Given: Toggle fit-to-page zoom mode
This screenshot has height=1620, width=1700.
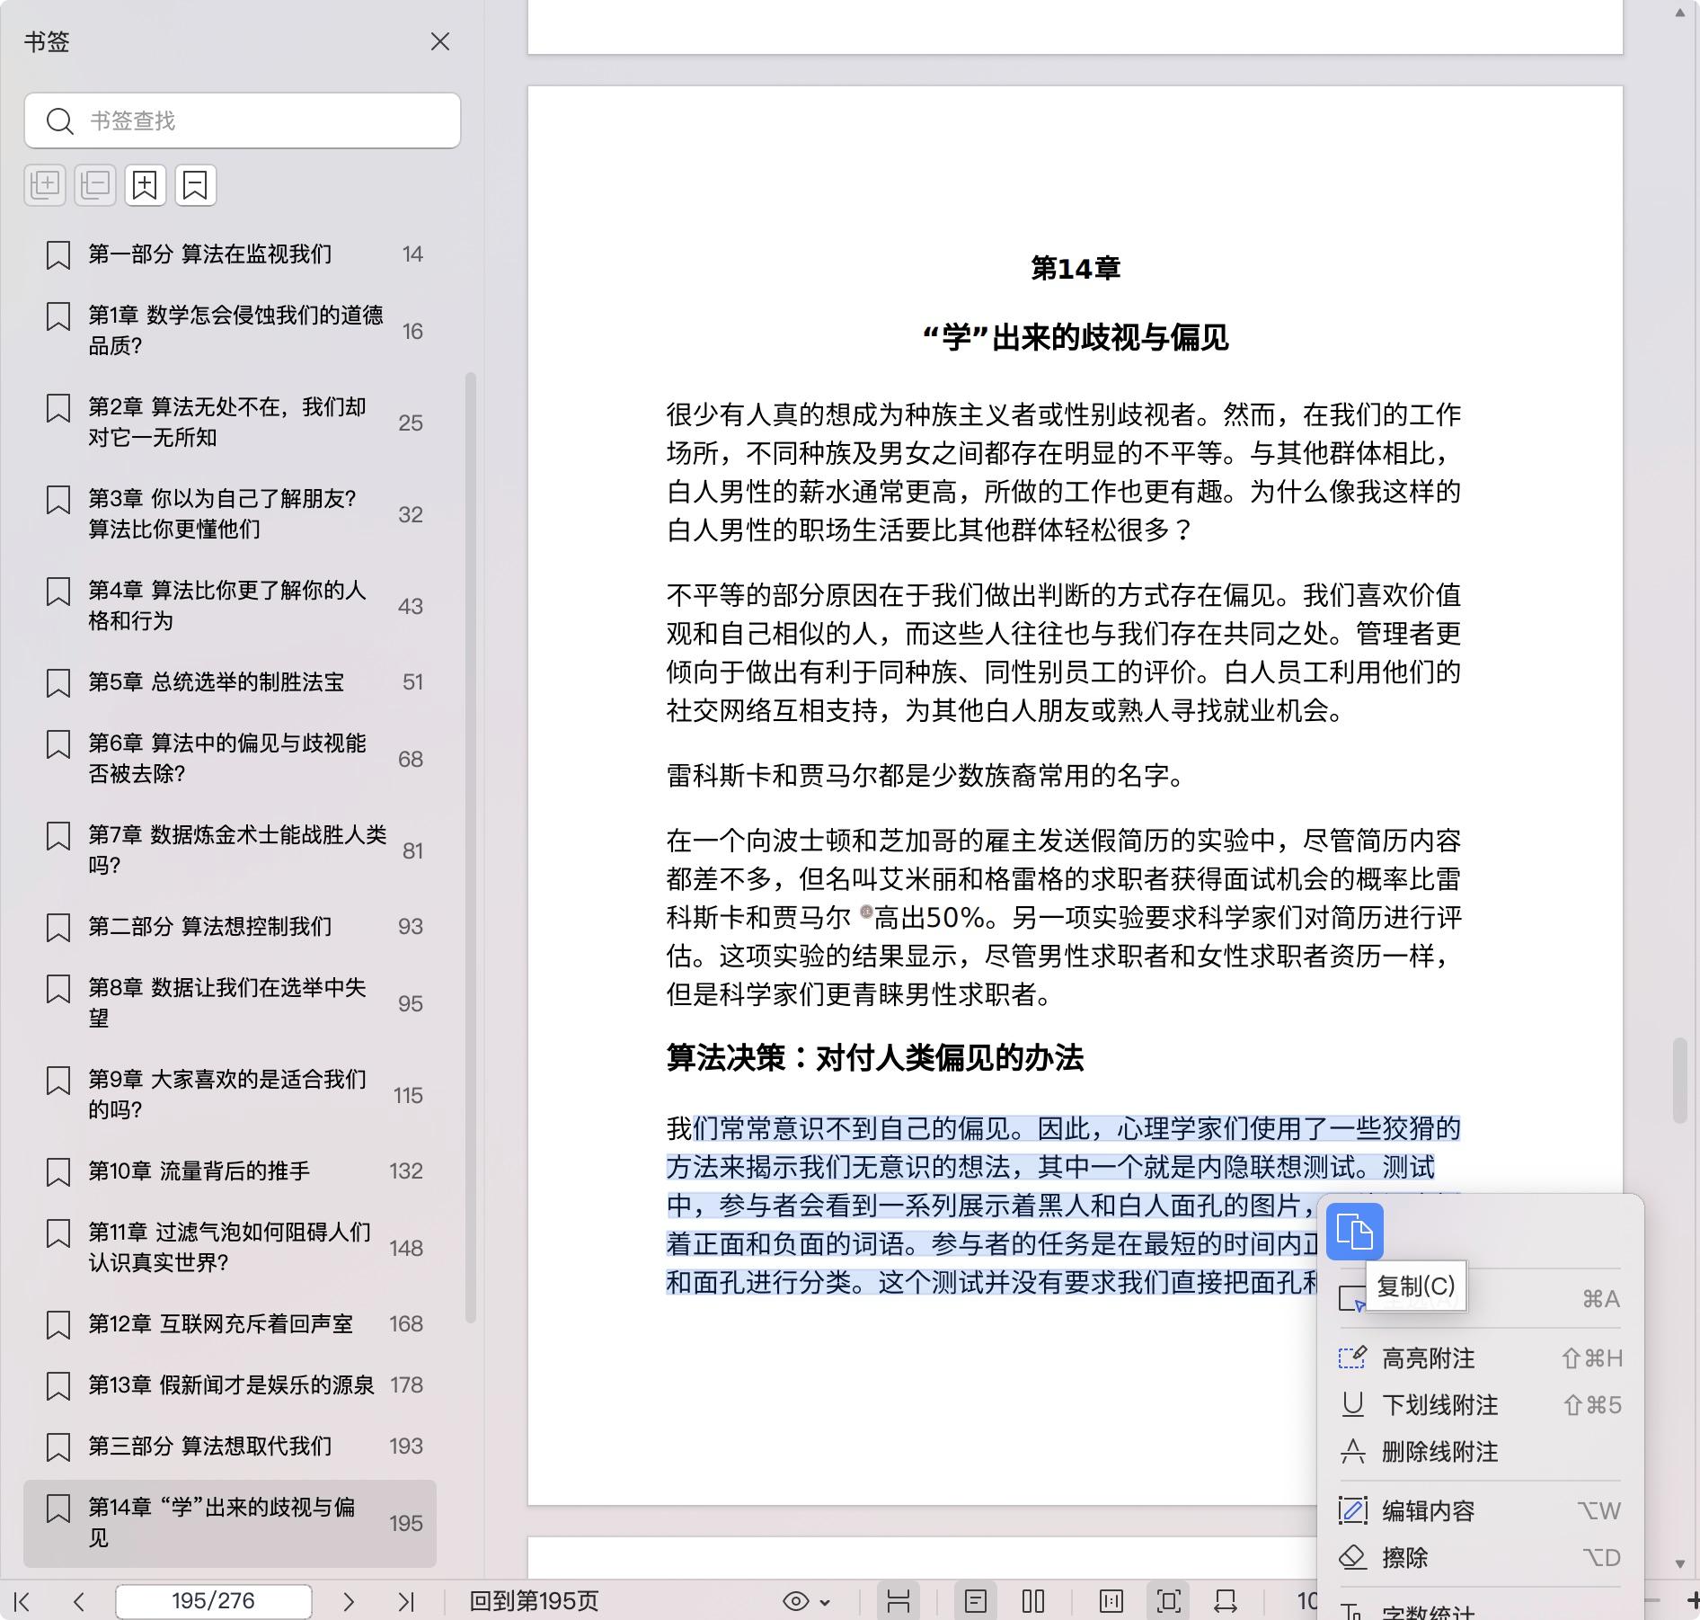Looking at the screenshot, I should [x=1168, y=1601].
